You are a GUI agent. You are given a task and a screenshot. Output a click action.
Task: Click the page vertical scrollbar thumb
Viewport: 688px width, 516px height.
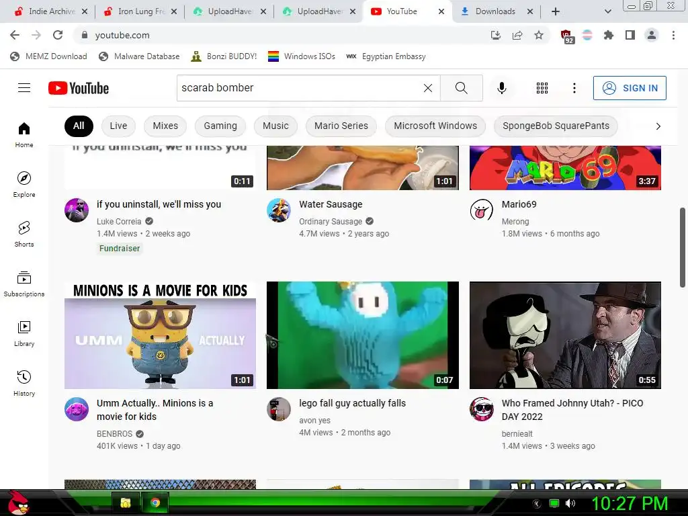(x=683, y=248)
